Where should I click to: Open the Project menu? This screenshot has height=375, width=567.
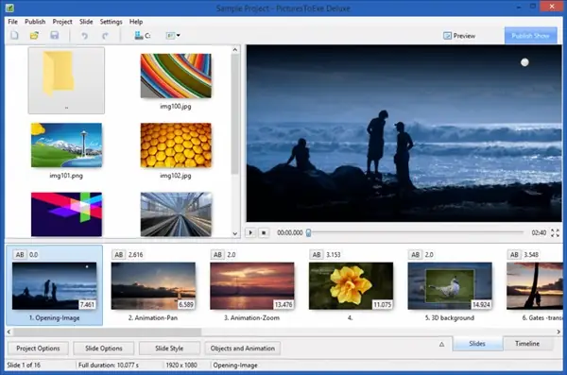tap(62, 22)
